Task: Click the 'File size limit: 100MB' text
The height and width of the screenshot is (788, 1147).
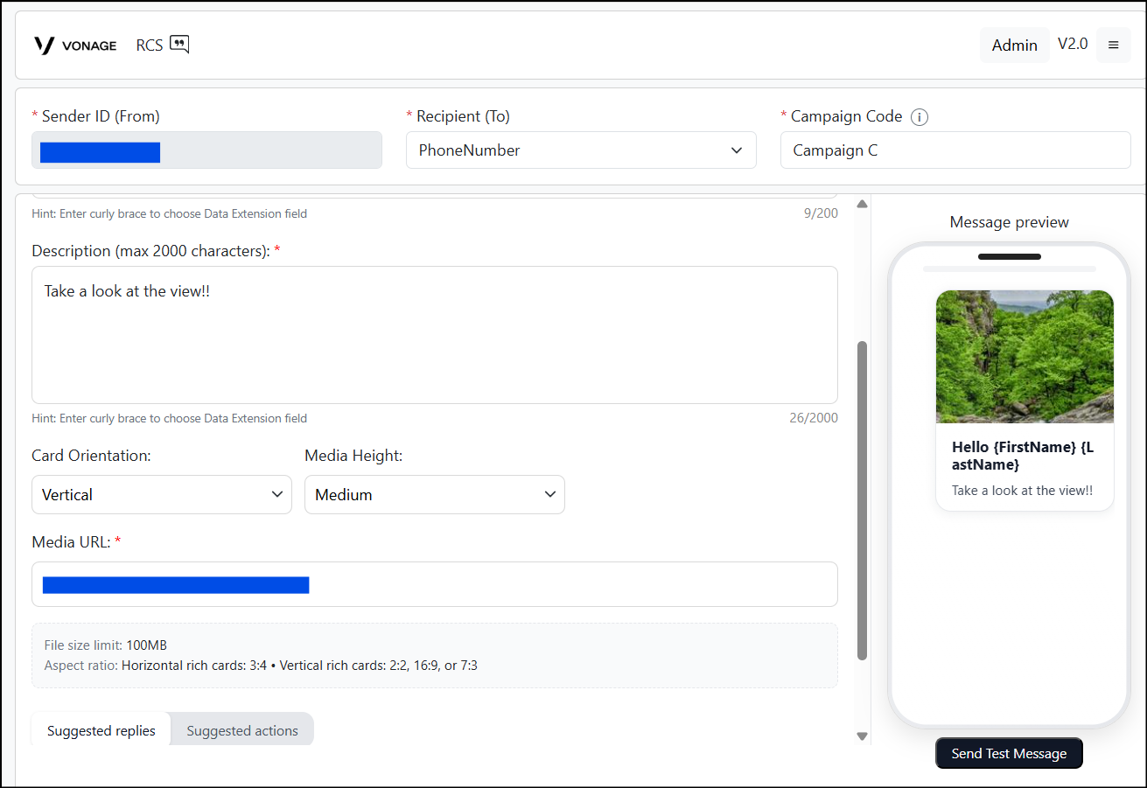Action: pyautogui.click(x=106, y=645)
